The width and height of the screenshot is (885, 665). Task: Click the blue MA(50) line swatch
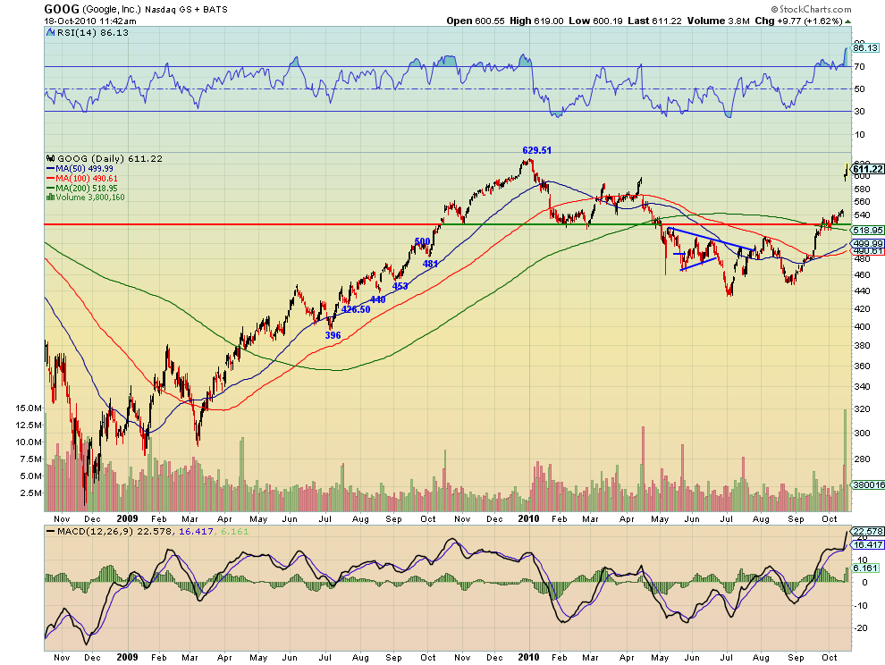coord(50,169)
